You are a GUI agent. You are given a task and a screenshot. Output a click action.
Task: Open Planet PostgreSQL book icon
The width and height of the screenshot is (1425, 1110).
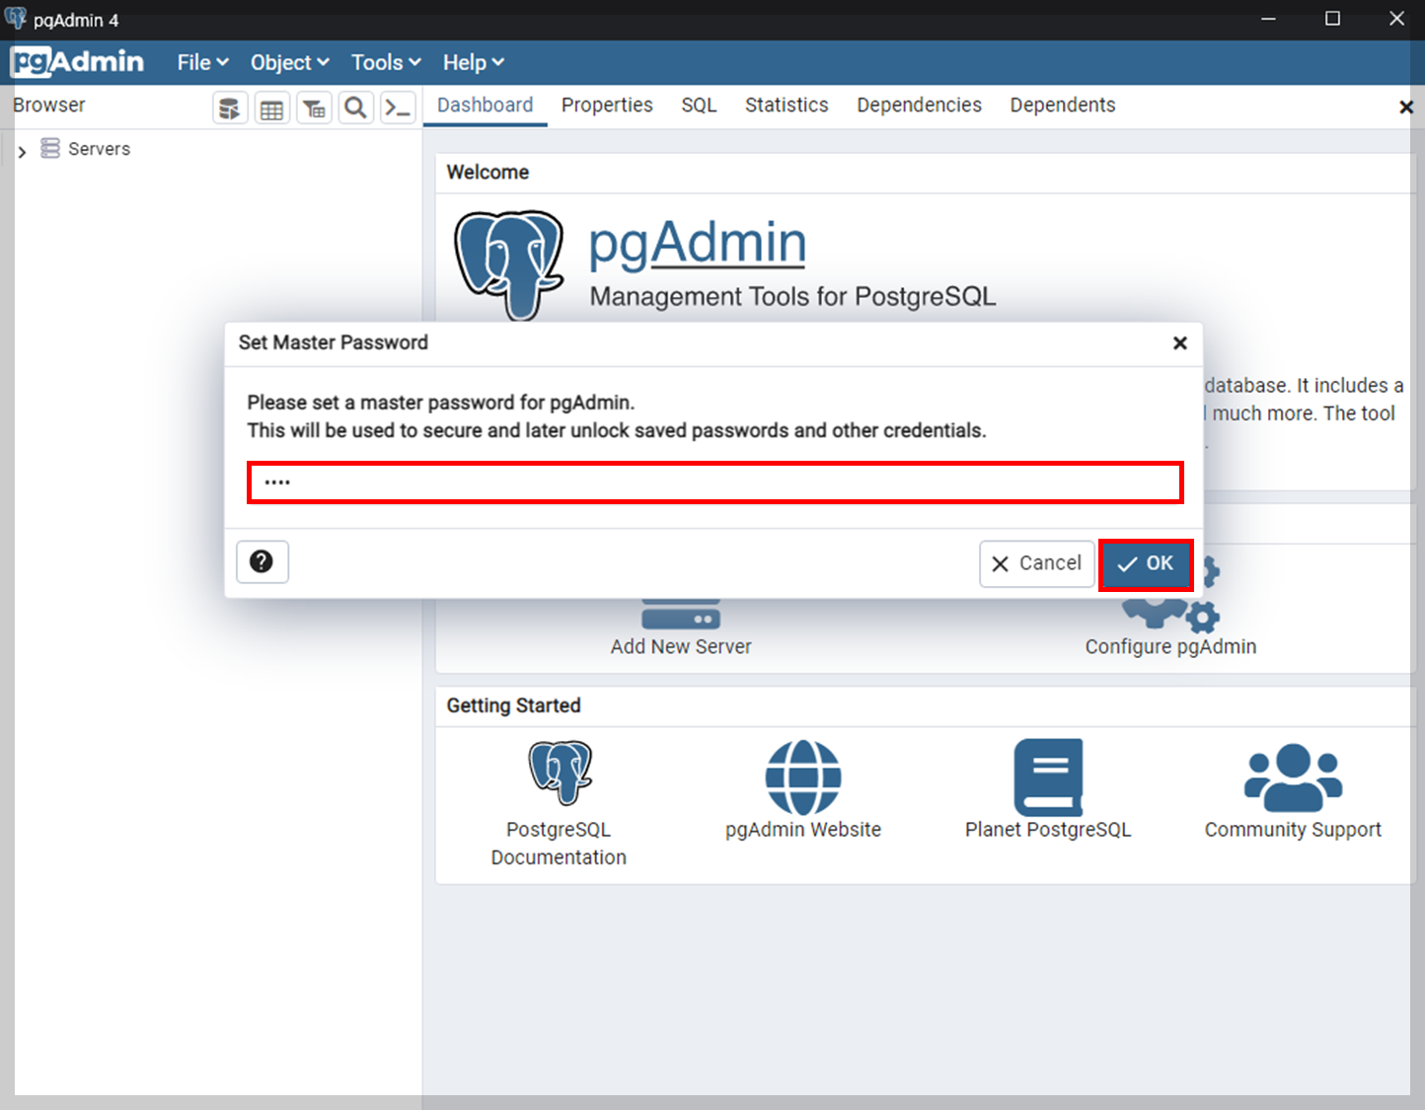1048,777
